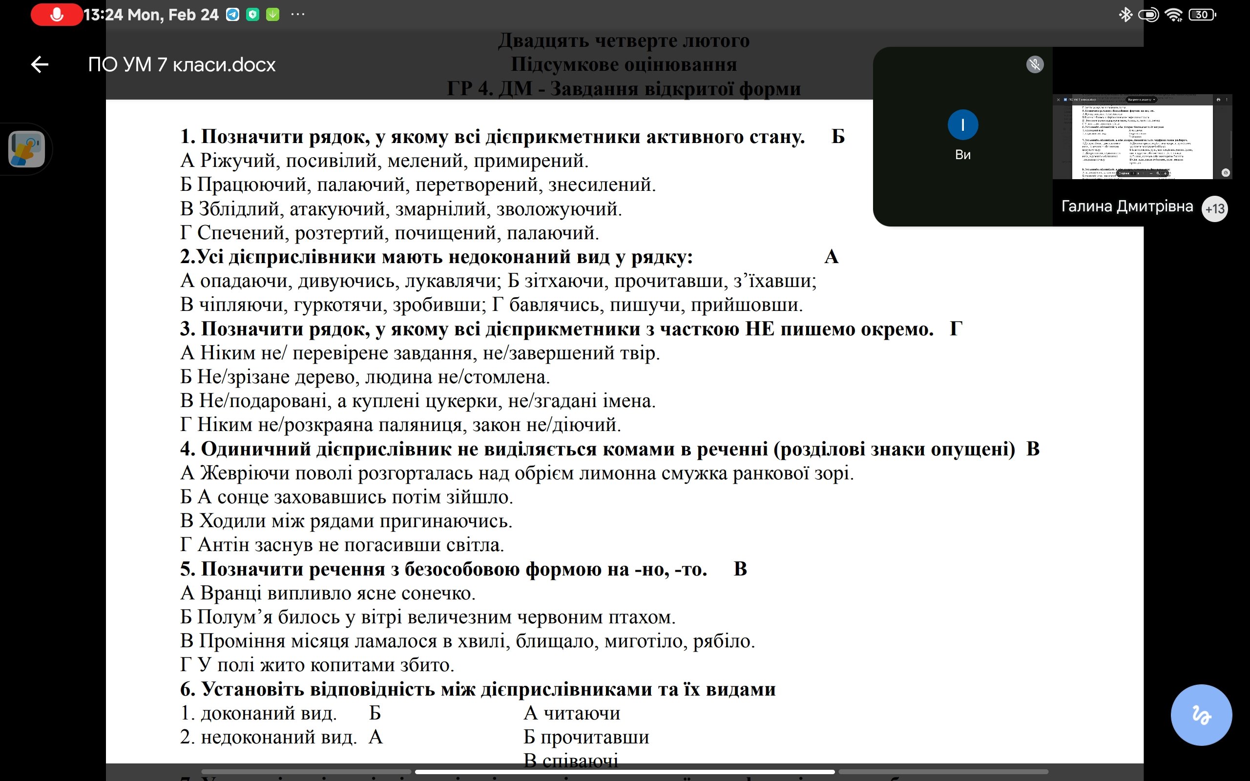Tap the green shield status bar icon
The image size is (1250, 781).
252,15
